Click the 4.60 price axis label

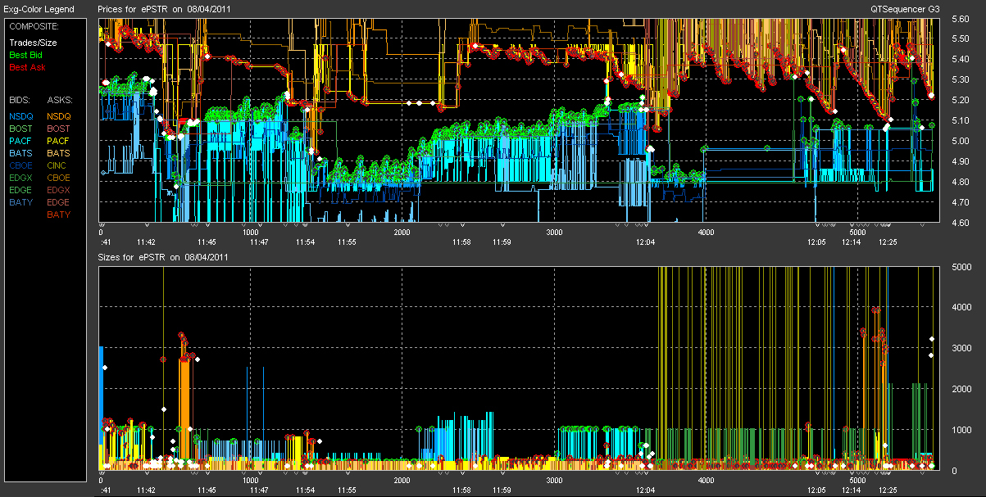(961, 223)
